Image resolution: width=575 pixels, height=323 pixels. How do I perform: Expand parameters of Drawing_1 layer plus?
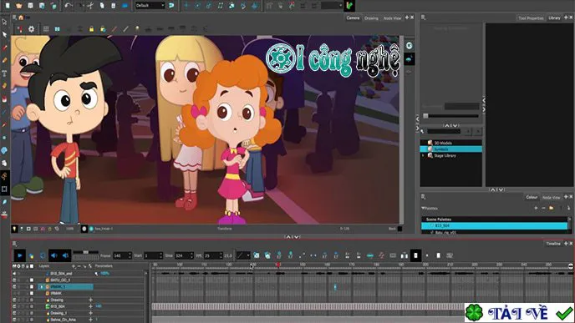point(90,313)
